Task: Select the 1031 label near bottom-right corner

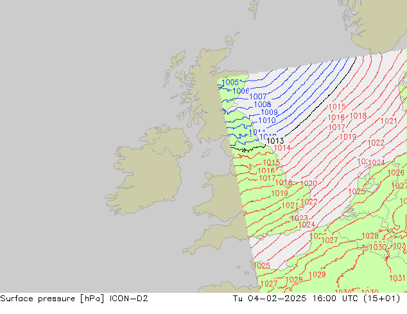Action: click(x=397, y=278)
